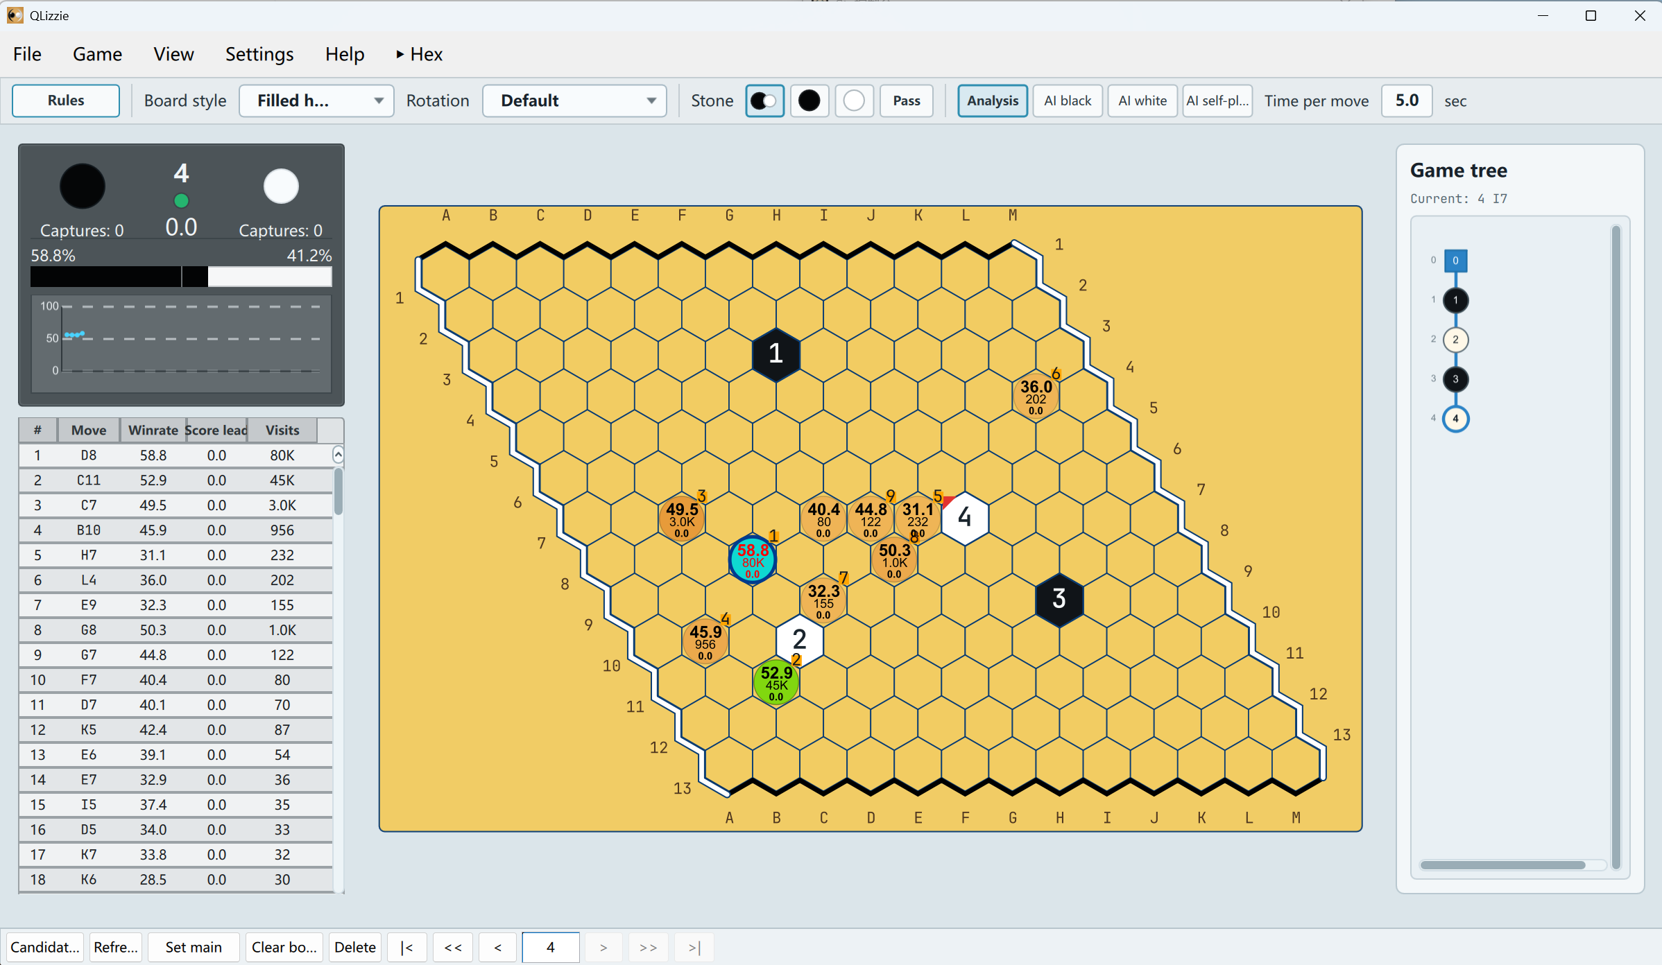Click the winrate bar

[x=181, y=277]
